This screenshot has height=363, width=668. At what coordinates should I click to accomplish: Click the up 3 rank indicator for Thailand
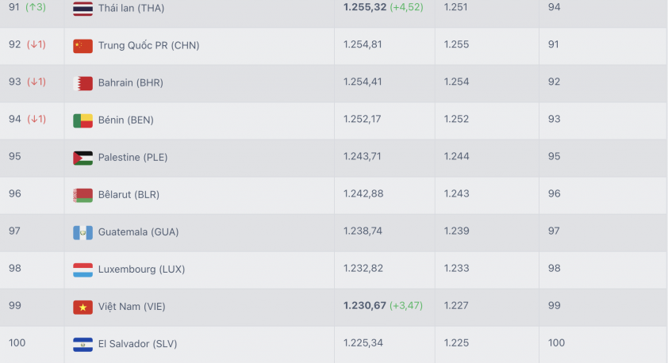coord(36,7)
